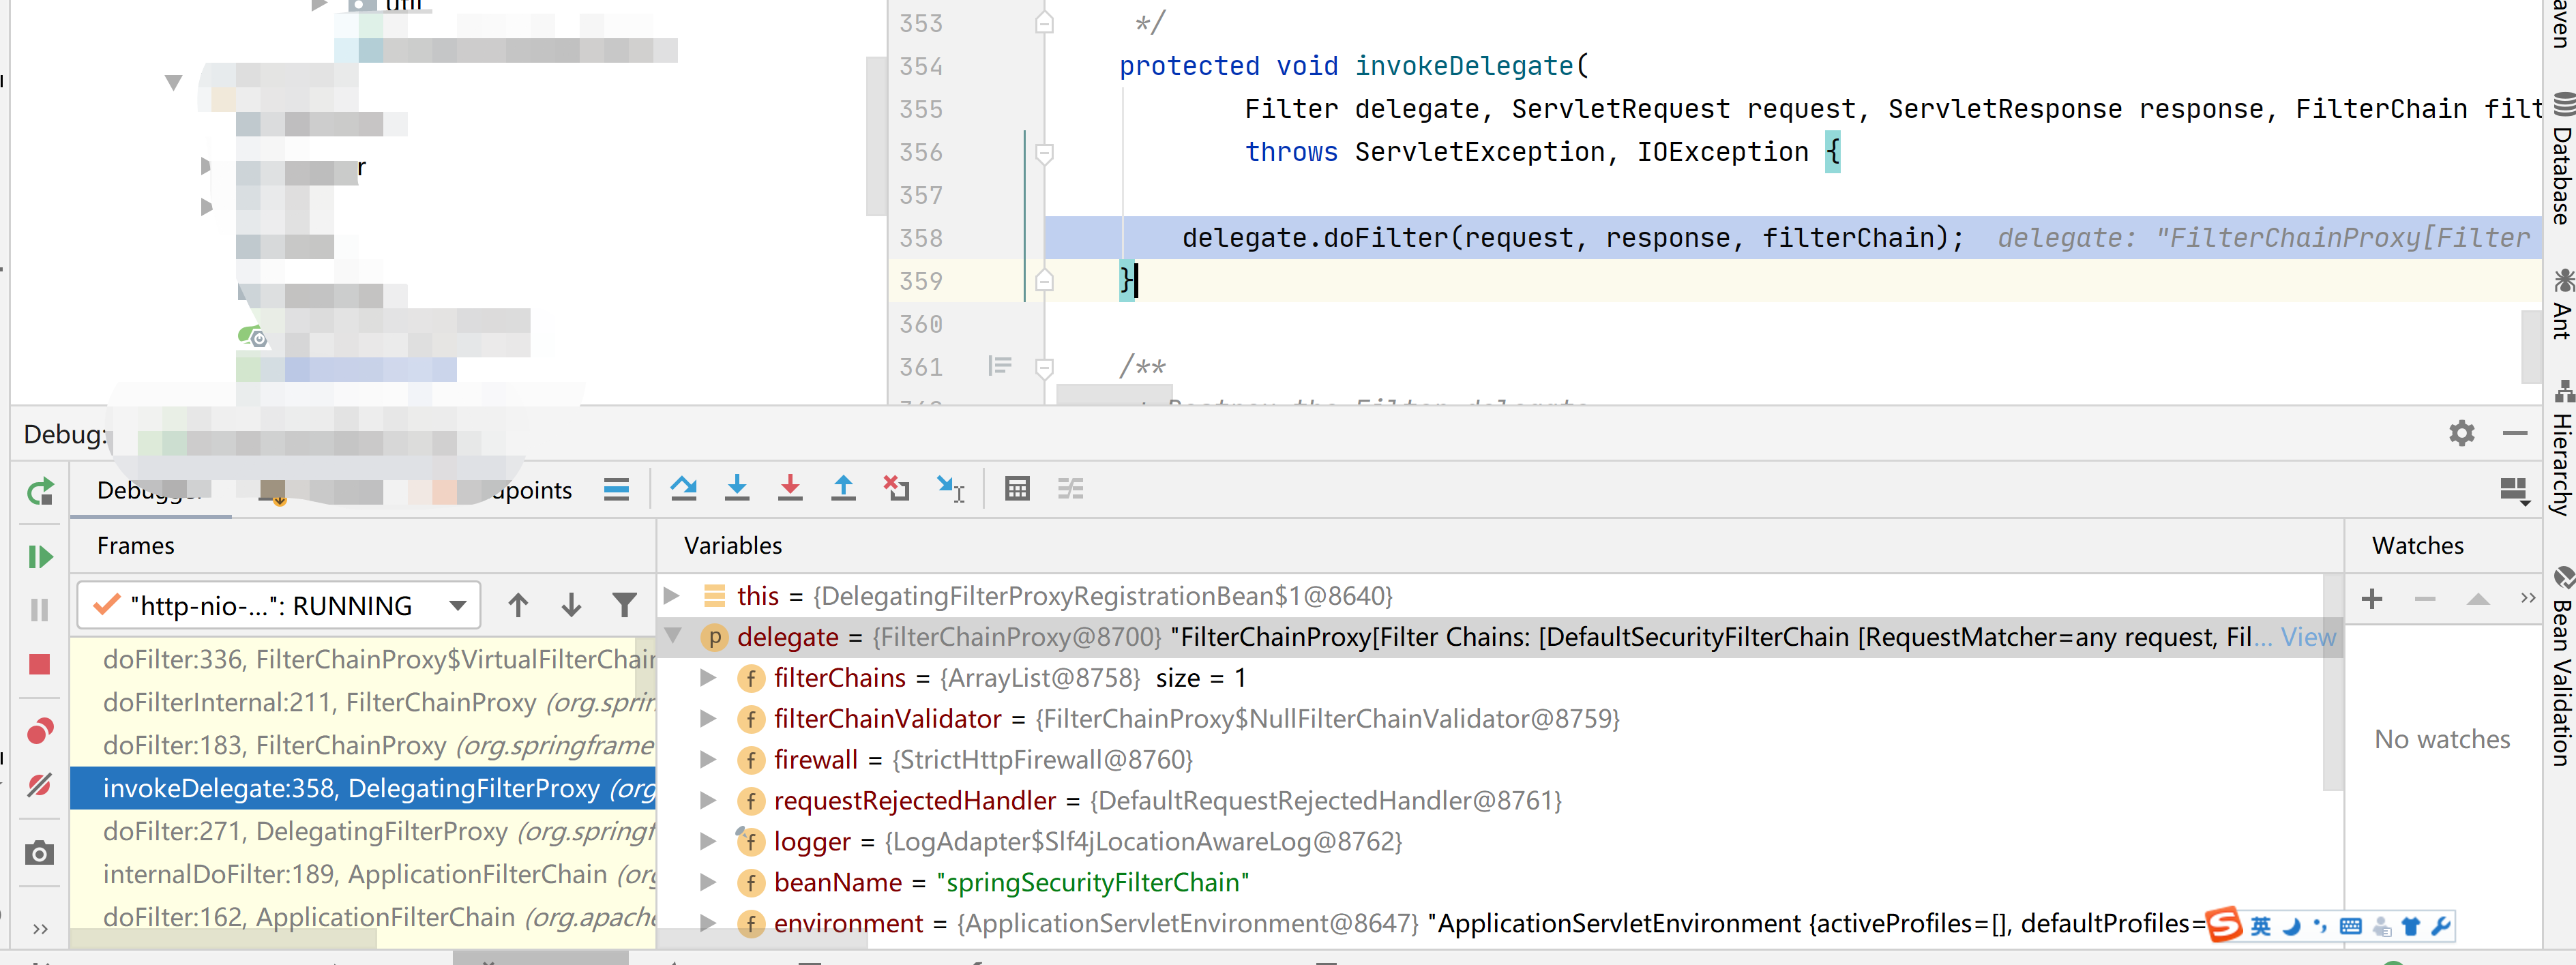Screen dimensions: 2576x965
Task: Add a new watch with the plus button
Action: [x=2371, y=598]
